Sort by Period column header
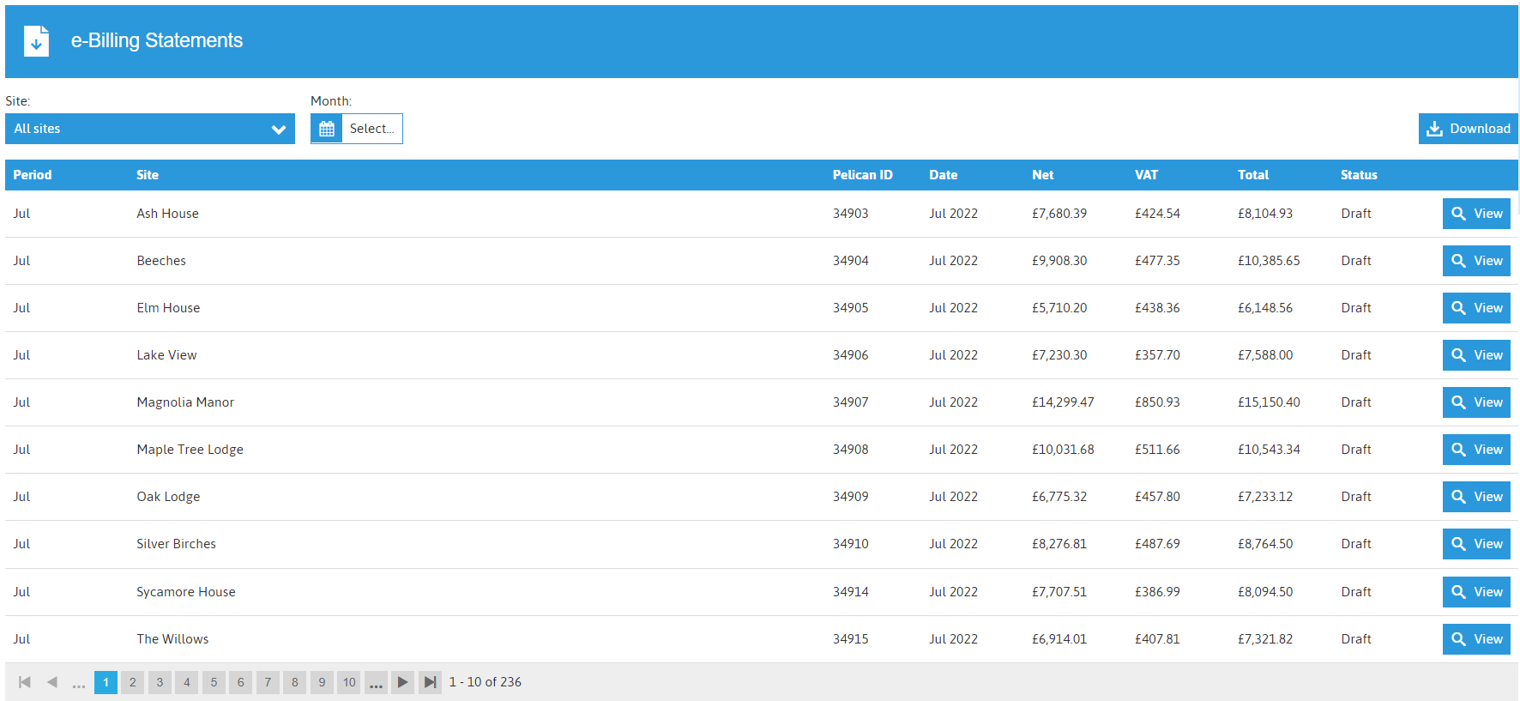Screen dimensions: 1520x701 click(x=33, y=175)
